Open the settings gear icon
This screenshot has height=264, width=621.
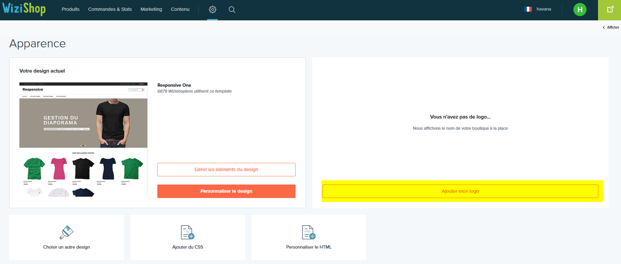coord(212,10)
